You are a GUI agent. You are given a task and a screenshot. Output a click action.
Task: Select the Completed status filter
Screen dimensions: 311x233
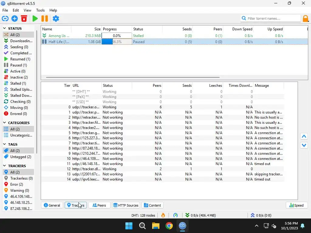click(x=19, y=53)
